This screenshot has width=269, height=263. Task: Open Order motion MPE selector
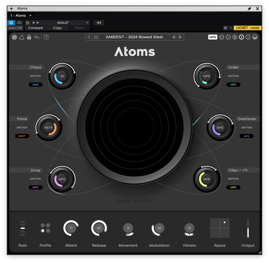click(x=233, y=85)
